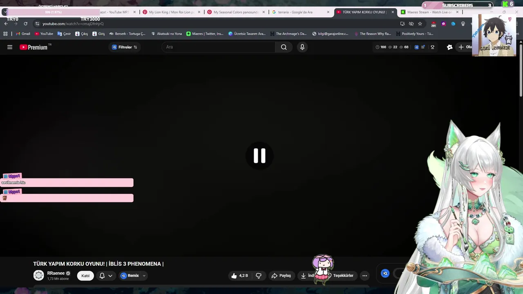Open Chrome apps grid in bookmarks bar
The height and width of the screenshot is (294, 523).
pos(5,34)
